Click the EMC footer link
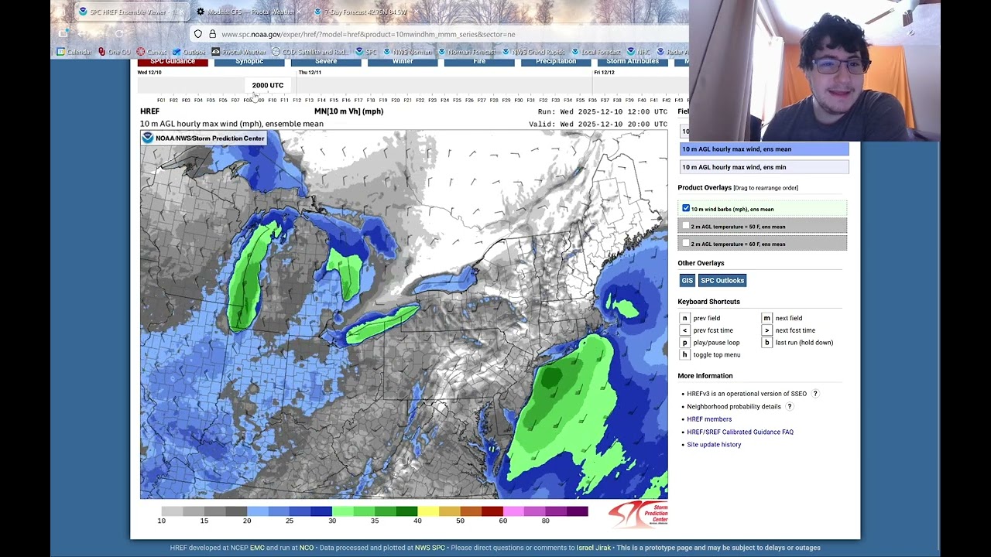Screen dimensions: 991x557 pyautogui.click(x=257, y=548)
